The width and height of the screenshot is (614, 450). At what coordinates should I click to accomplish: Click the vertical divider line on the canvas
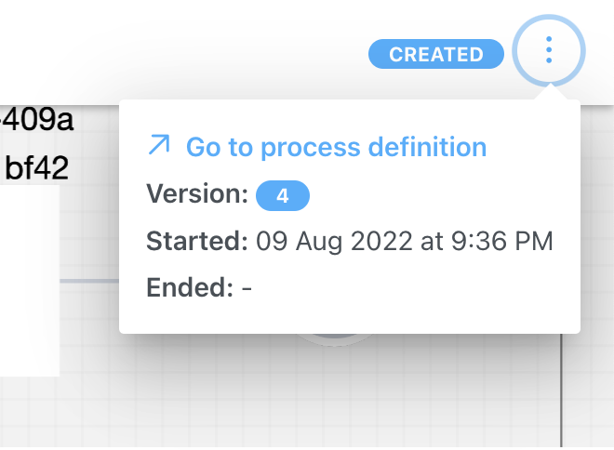561,390
